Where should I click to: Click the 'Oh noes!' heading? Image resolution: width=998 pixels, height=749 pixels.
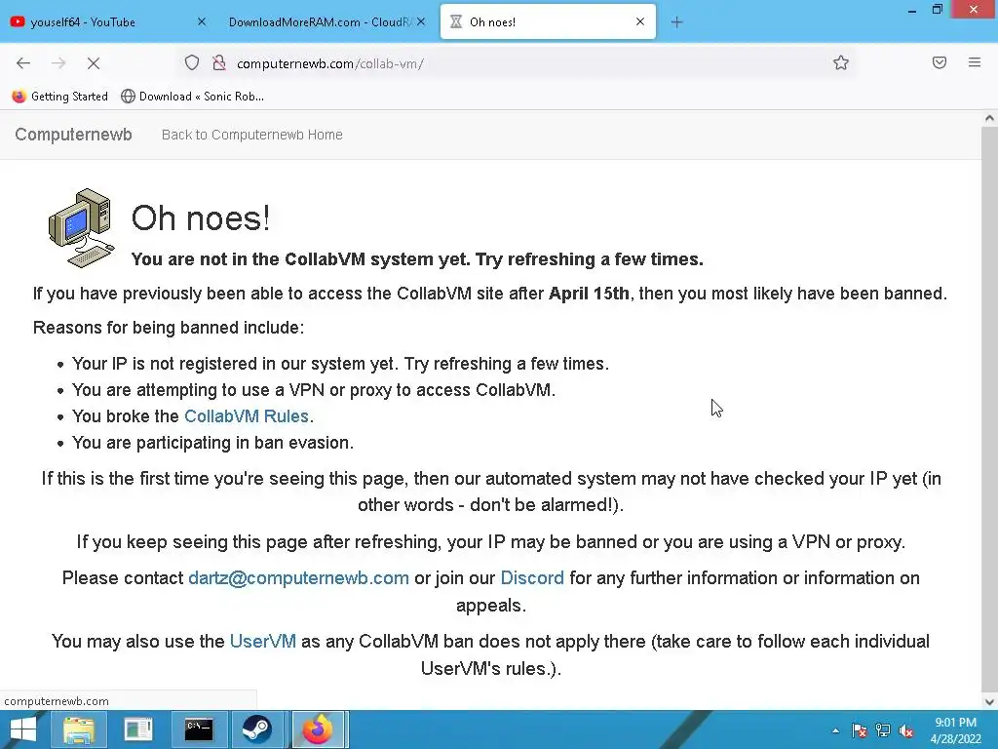[x=201, y=217]
